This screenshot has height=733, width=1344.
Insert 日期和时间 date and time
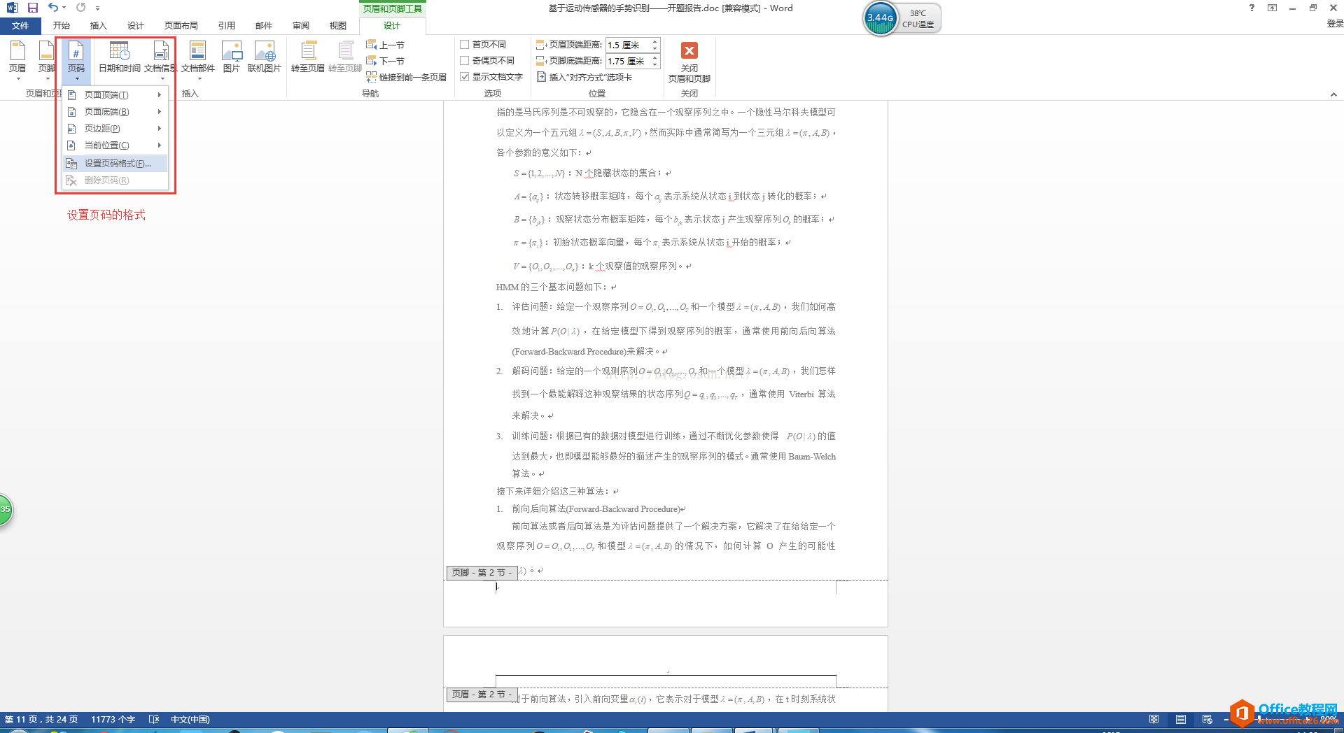click(120, 57)
